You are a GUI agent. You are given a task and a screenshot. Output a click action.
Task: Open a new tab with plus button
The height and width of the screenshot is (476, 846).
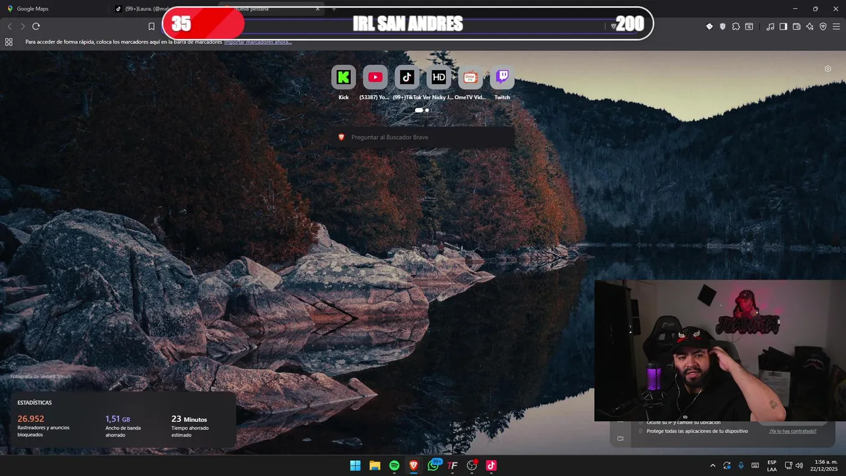pyautogui.click(x=334, y=9)
